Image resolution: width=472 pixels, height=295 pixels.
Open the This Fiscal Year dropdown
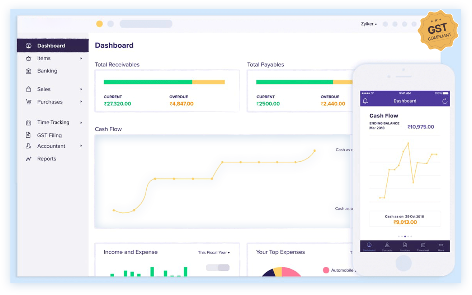(214, 252)
